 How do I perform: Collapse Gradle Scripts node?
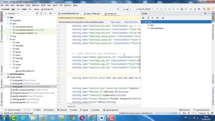point(5,77)
